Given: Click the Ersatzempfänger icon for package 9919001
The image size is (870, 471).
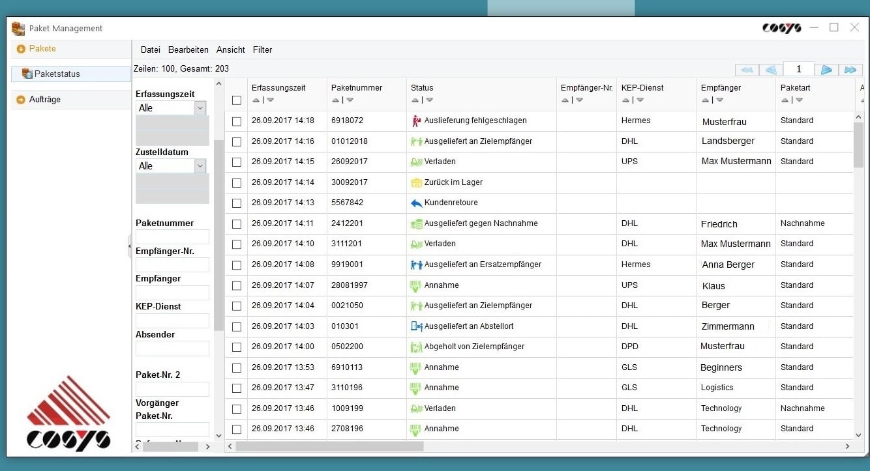Looking at the screenshot, I should [x=417, y=264].
